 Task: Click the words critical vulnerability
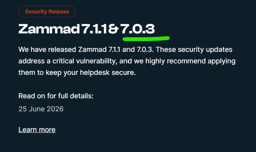[85, 61]
